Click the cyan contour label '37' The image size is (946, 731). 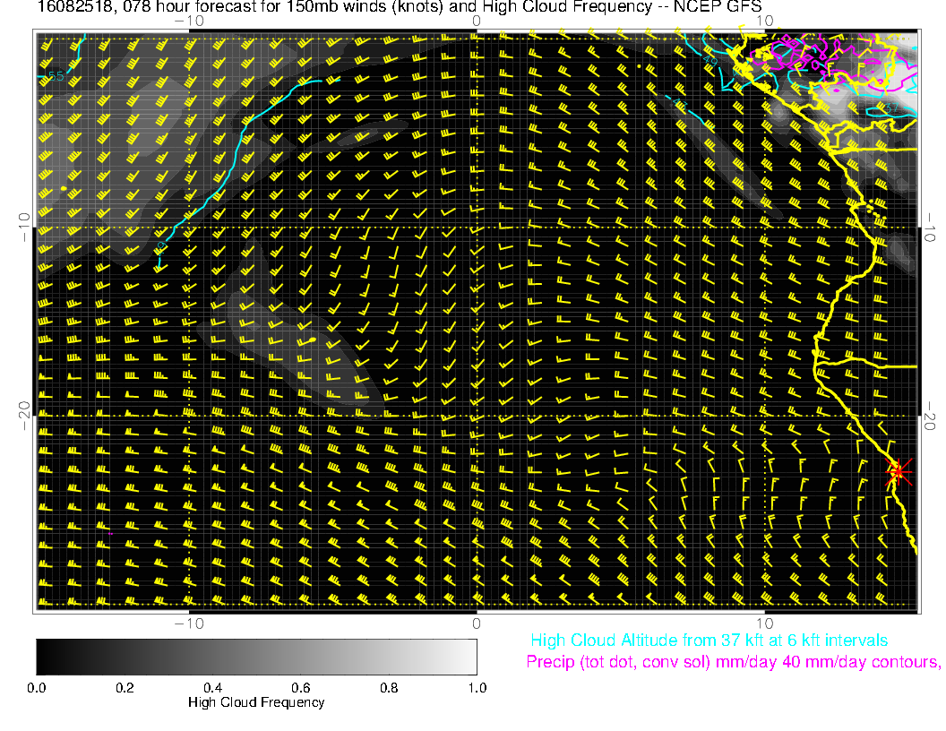click(x=891, y=108)
